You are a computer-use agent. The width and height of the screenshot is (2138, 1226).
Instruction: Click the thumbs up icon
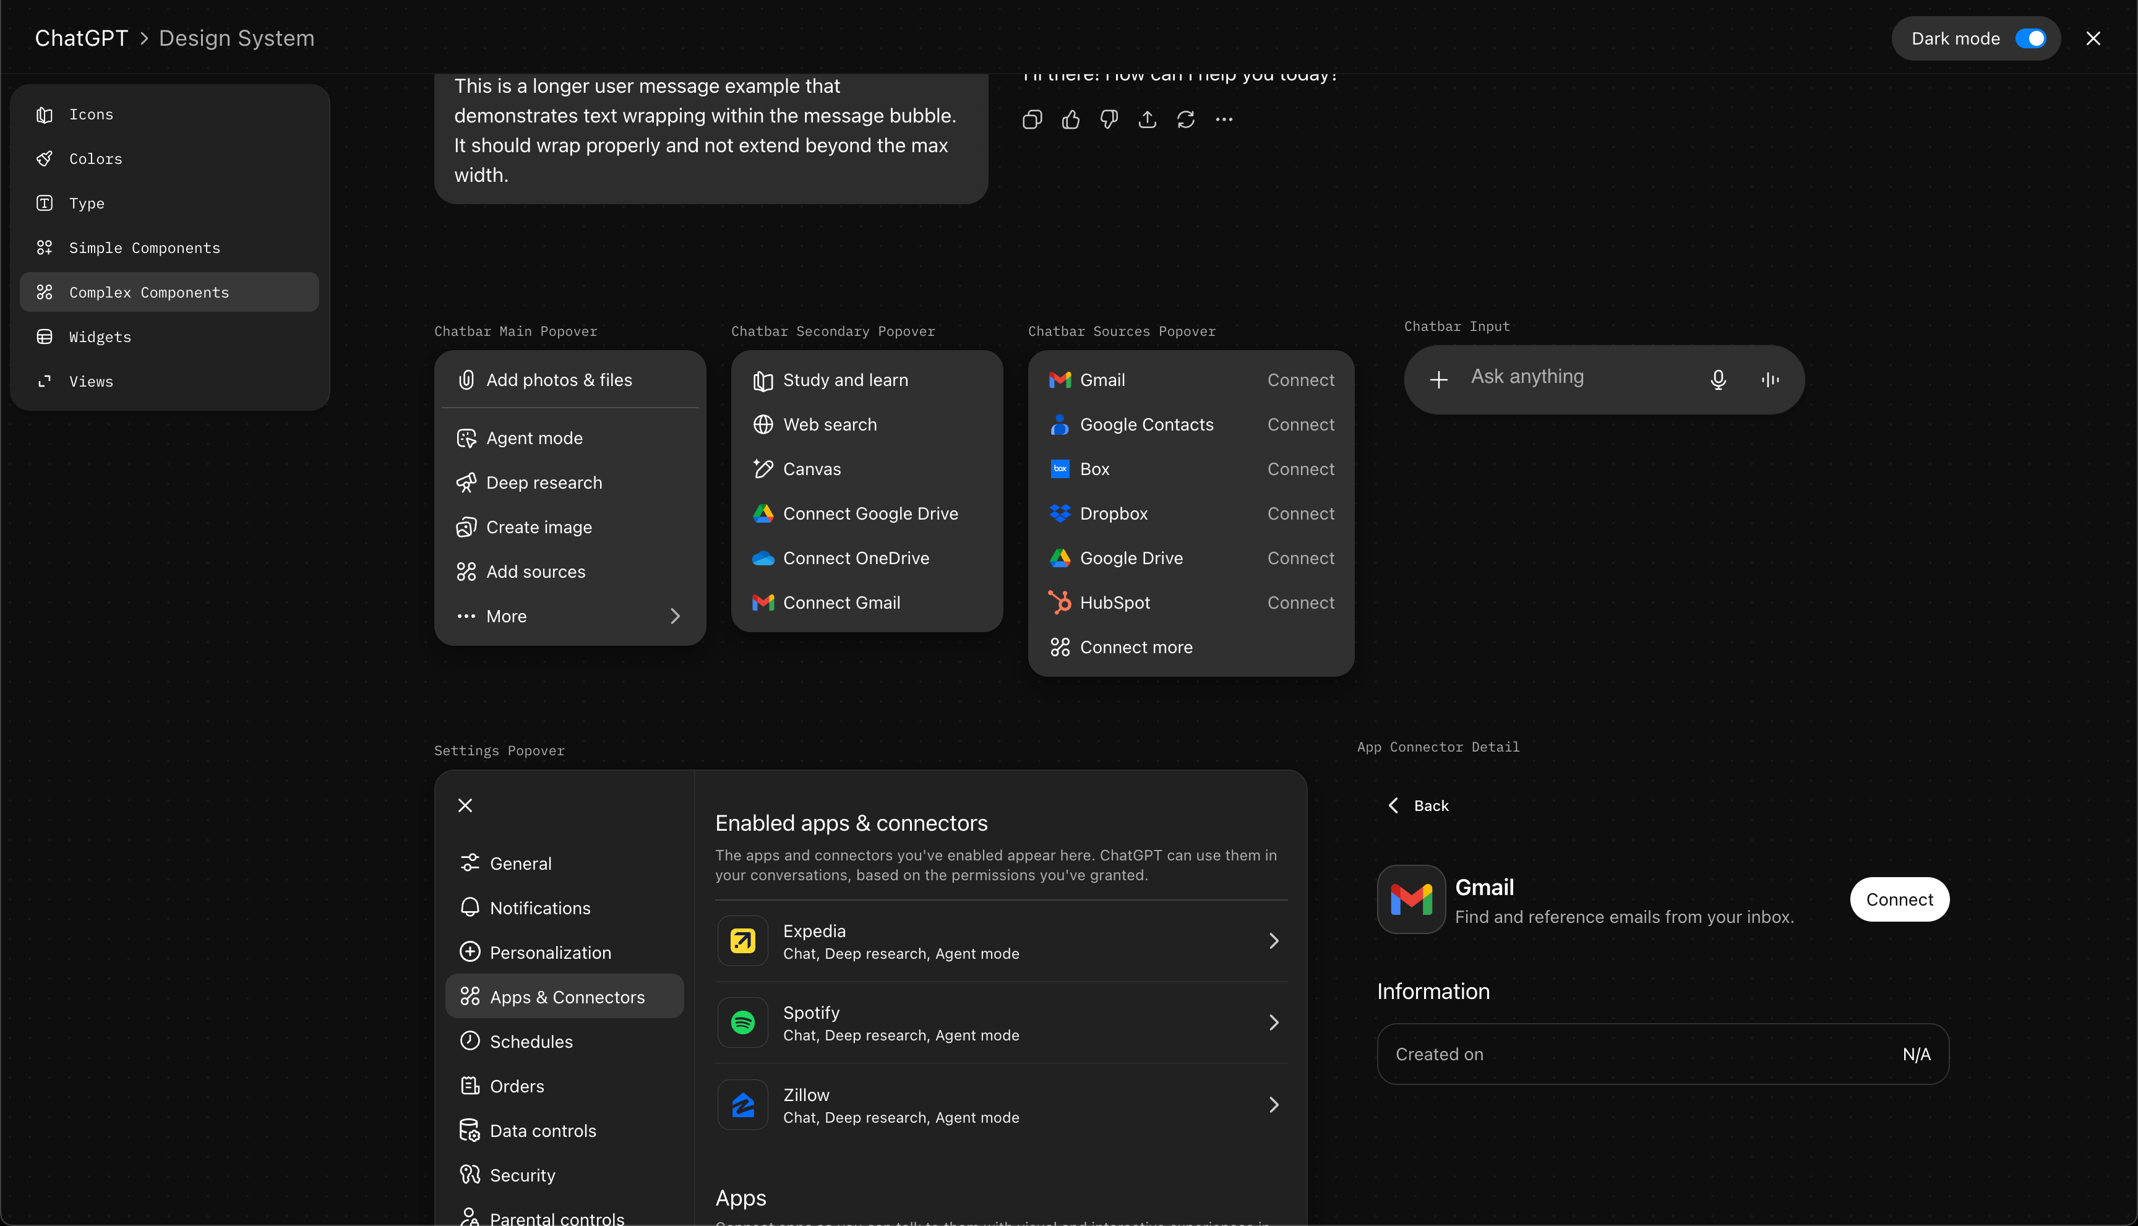(x=1070, y=119)
